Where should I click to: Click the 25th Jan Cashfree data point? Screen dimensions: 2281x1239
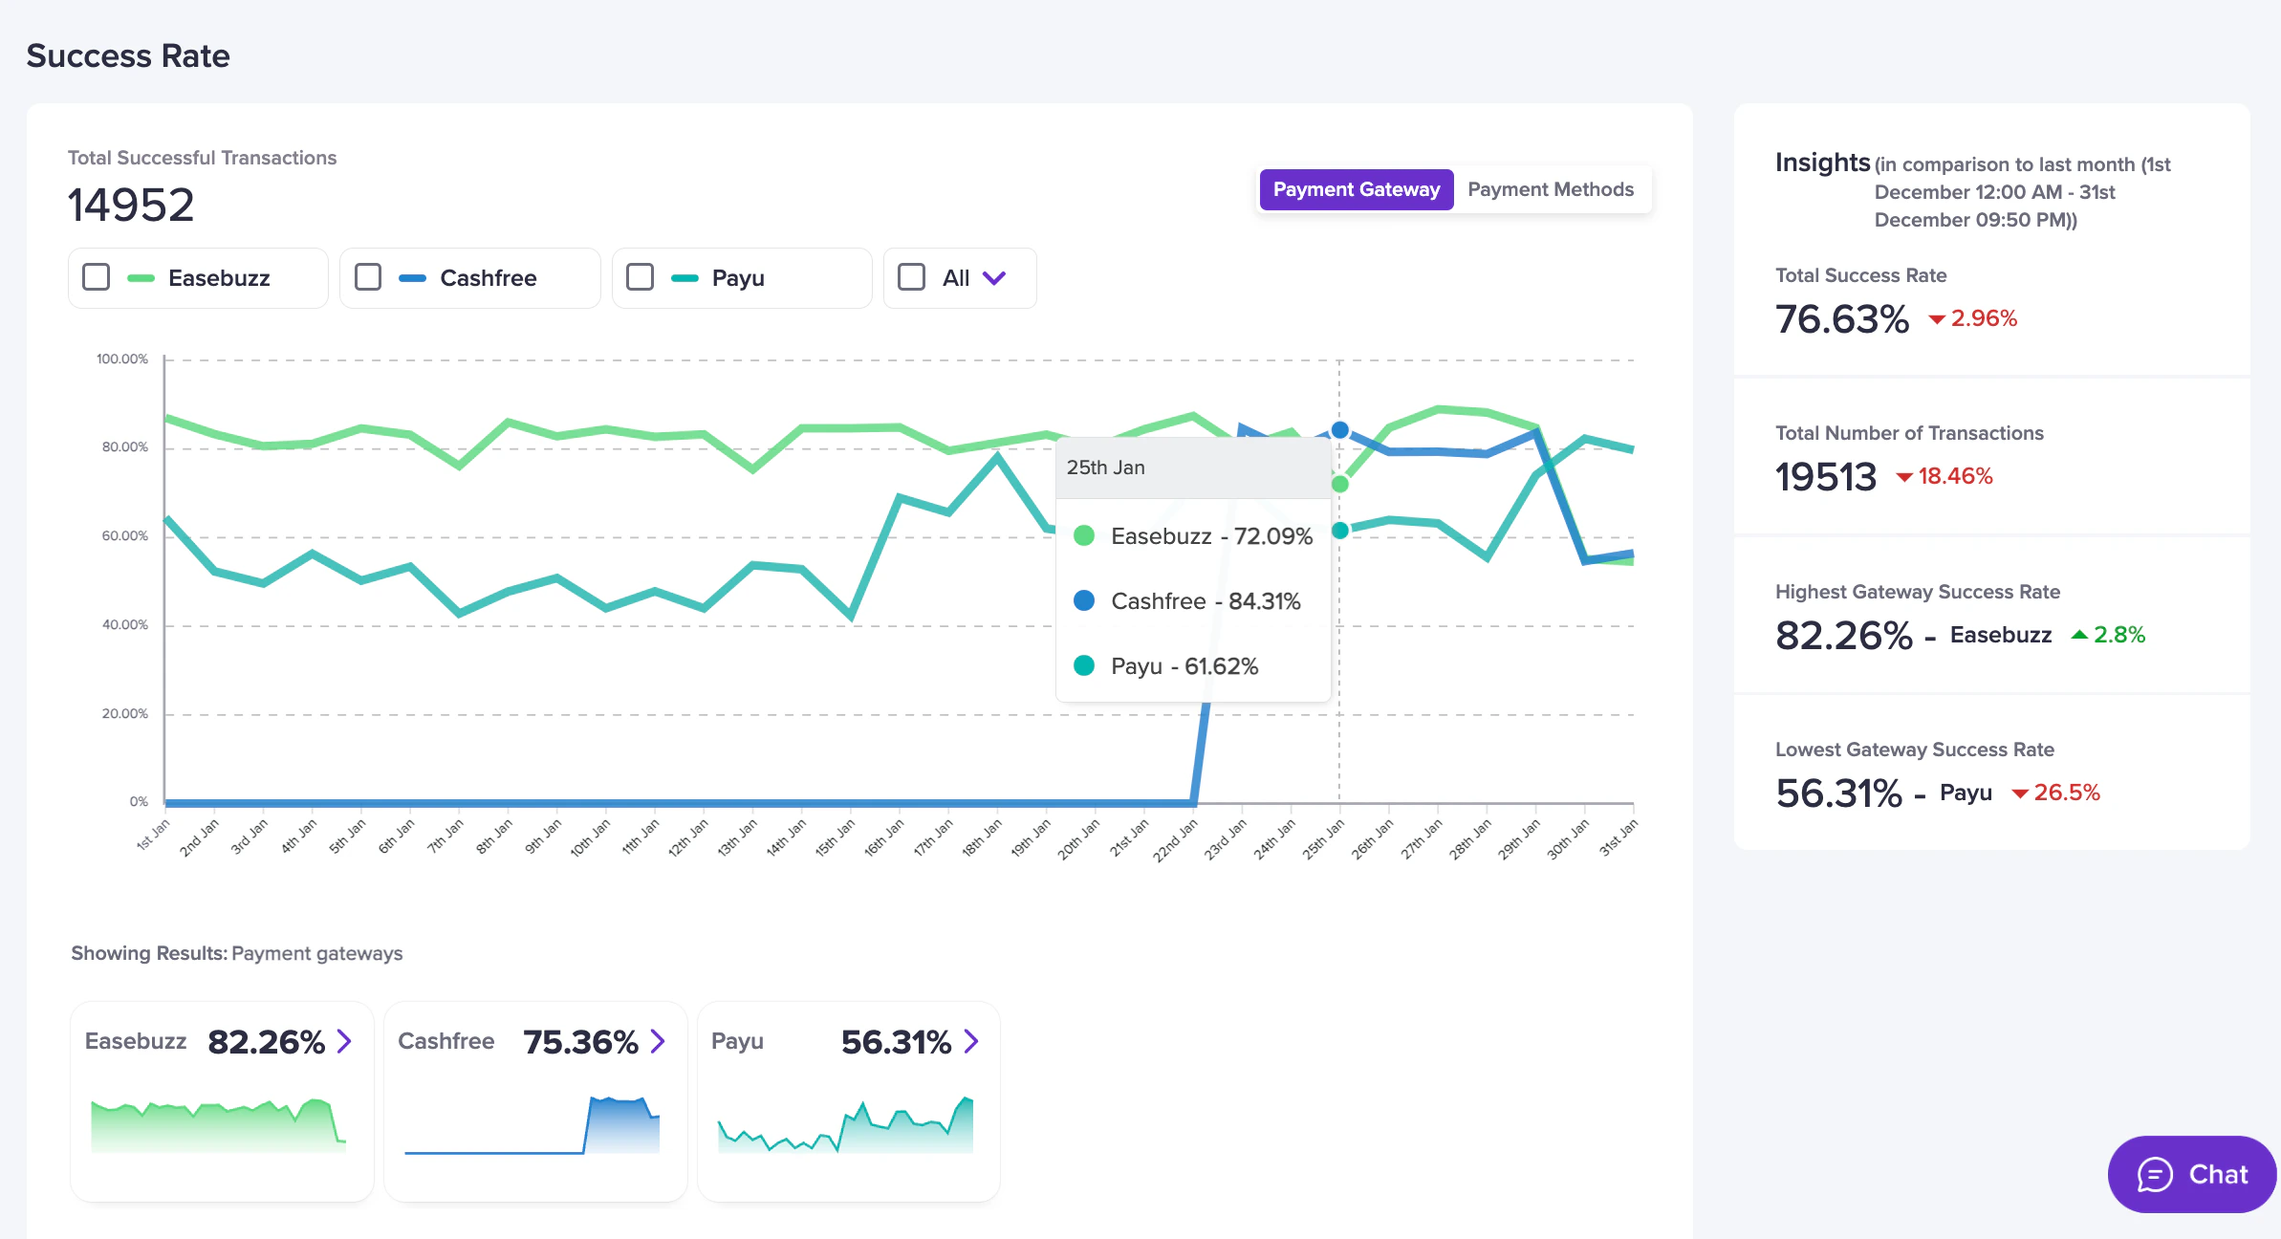tap(1339, 430)
